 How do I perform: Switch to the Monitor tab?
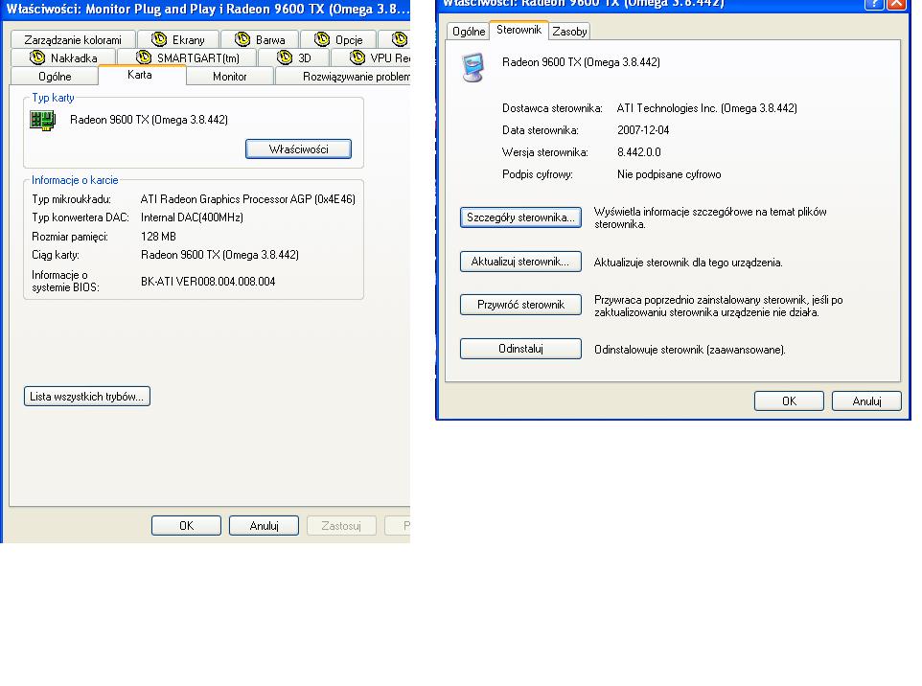tap(230, 77)
